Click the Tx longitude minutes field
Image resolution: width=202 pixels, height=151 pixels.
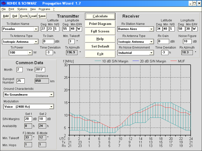click(73, 29)
